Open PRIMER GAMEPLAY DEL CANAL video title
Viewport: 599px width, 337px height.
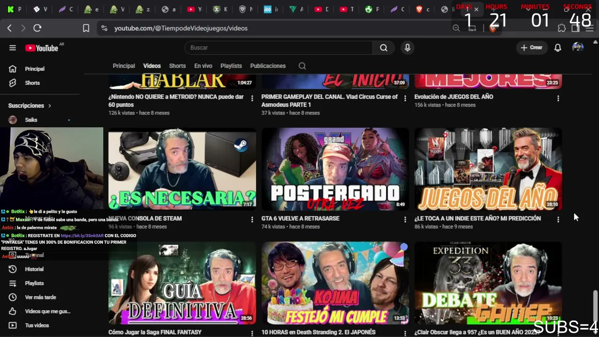pos(329,101)
